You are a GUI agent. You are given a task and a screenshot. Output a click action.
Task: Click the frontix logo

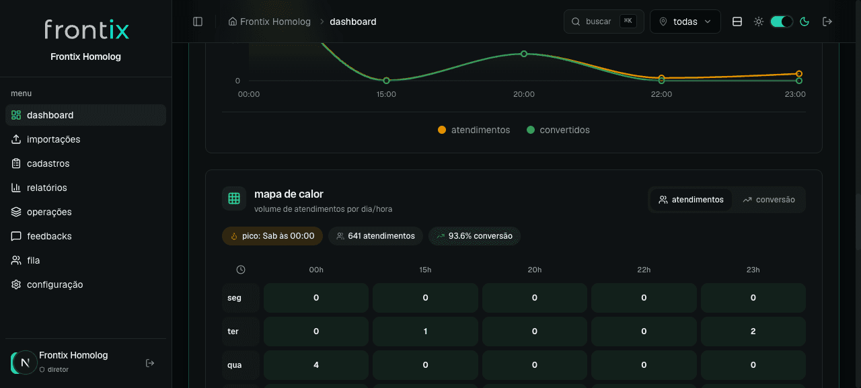(x=86, y=30)
